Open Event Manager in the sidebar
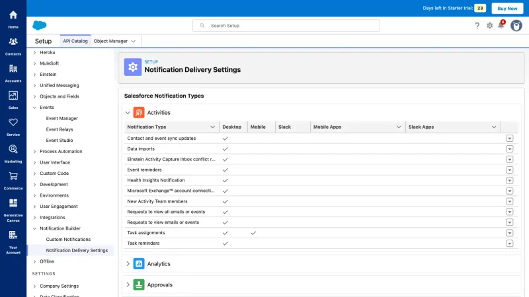Screen dimensions: 529x297 pos(61,119)
